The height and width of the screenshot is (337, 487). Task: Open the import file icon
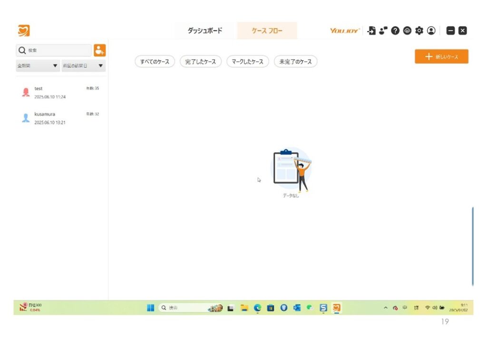pyautogui.click(x=372, y=31)
